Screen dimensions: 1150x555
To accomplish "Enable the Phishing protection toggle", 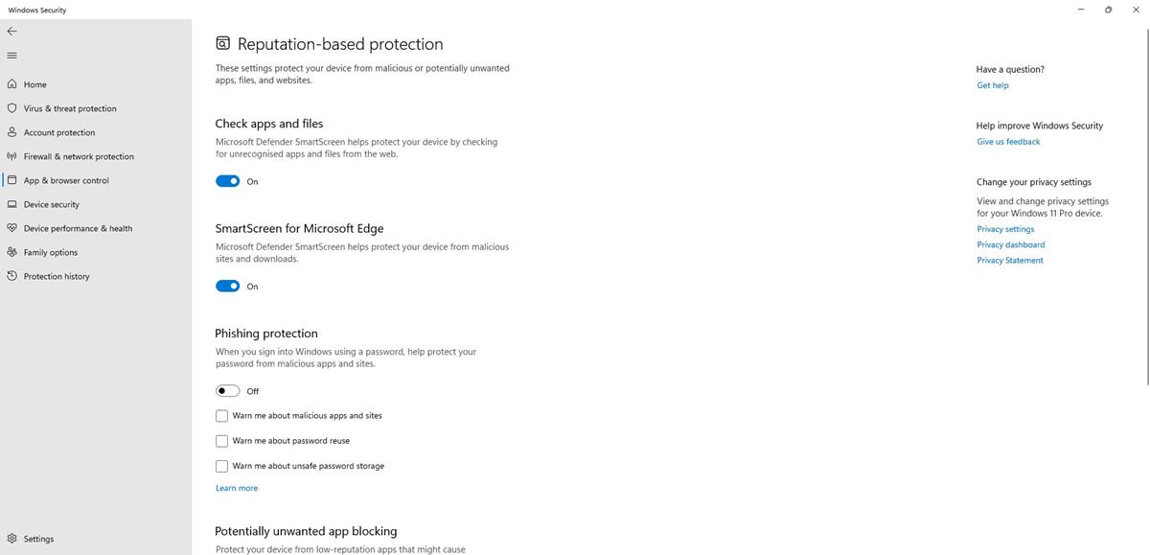I will coord(227,391).
